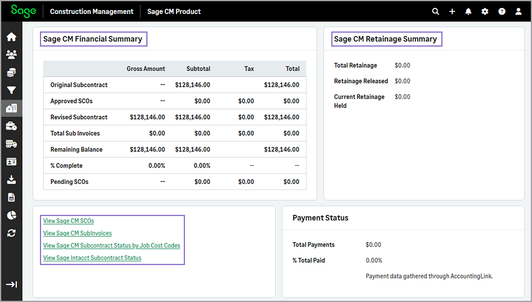Open View Sage CM SubInvoices link
Viewport: 532px width, 302px height.
[77, 233]
